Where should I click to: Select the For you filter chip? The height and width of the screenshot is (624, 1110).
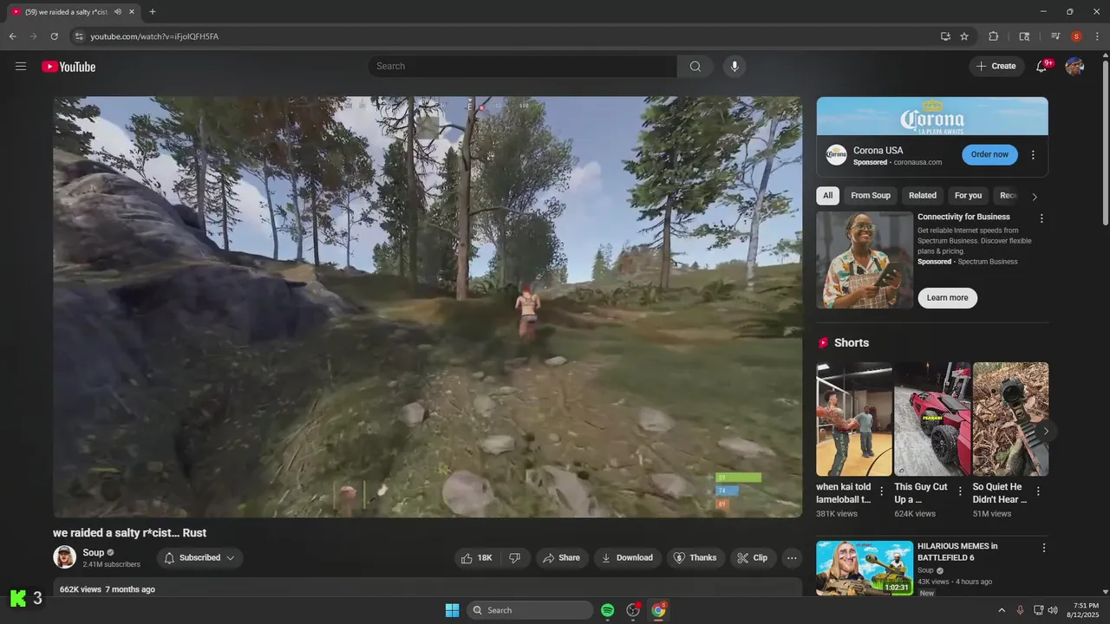point(968,196)
